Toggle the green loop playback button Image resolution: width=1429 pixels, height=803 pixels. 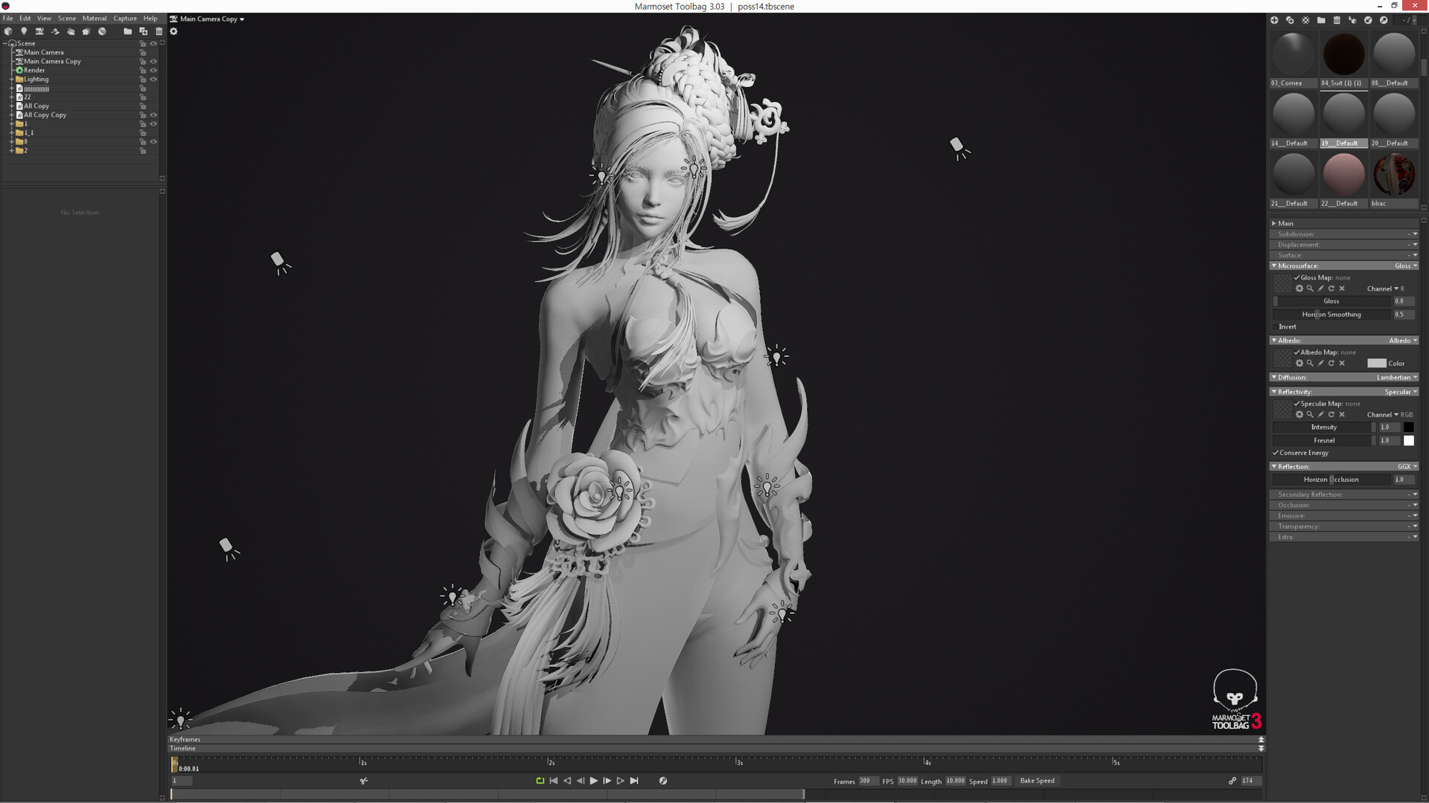coord(540,781)
